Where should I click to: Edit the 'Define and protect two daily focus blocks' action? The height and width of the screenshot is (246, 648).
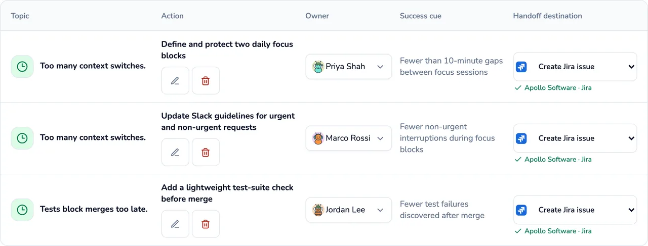pyautogui.click(x=175, y=81)
